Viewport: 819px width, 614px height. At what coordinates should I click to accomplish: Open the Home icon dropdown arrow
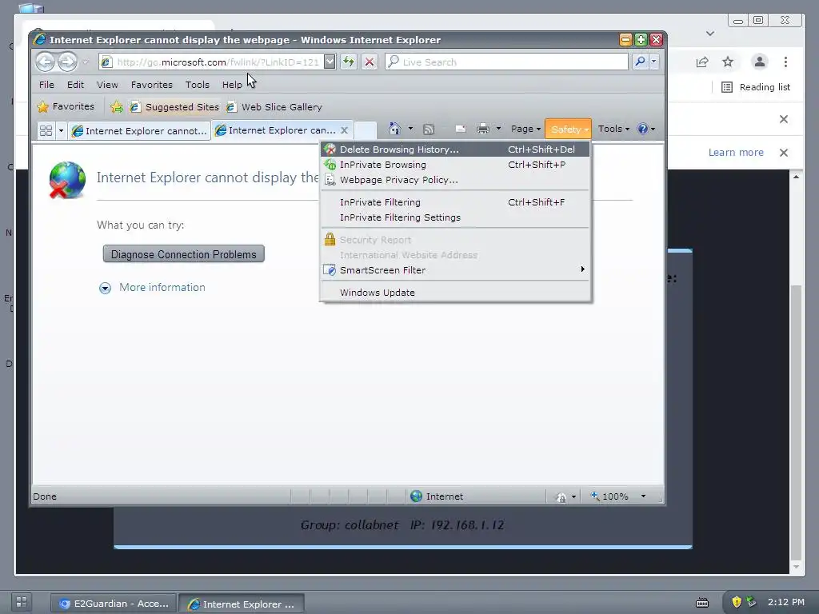click(410, 129)
